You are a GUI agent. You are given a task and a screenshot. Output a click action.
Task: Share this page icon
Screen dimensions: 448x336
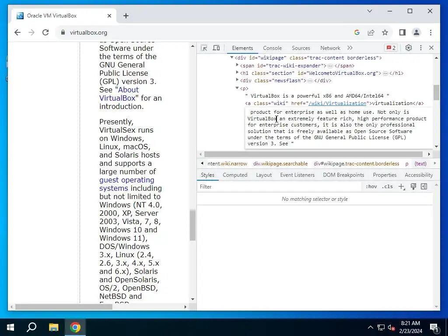[371, 32]
